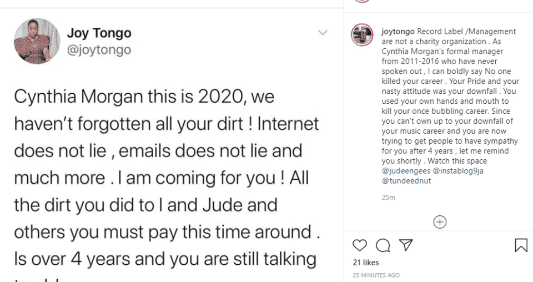
Task: Click the partial profile avatar at top of the Instagram panel
Action: point(362,1)
